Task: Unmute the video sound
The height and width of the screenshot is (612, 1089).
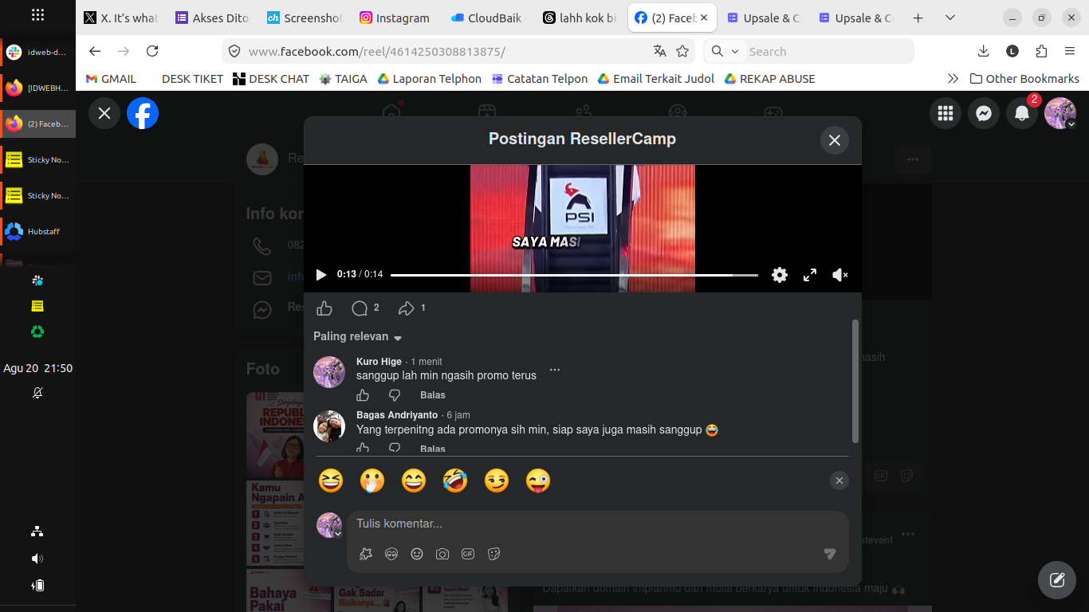Action: [x=839, y=275]
